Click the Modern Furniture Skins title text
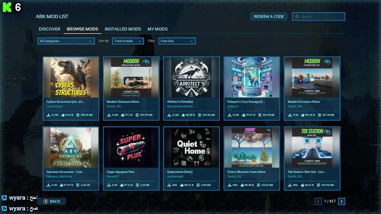 (304, 102)
